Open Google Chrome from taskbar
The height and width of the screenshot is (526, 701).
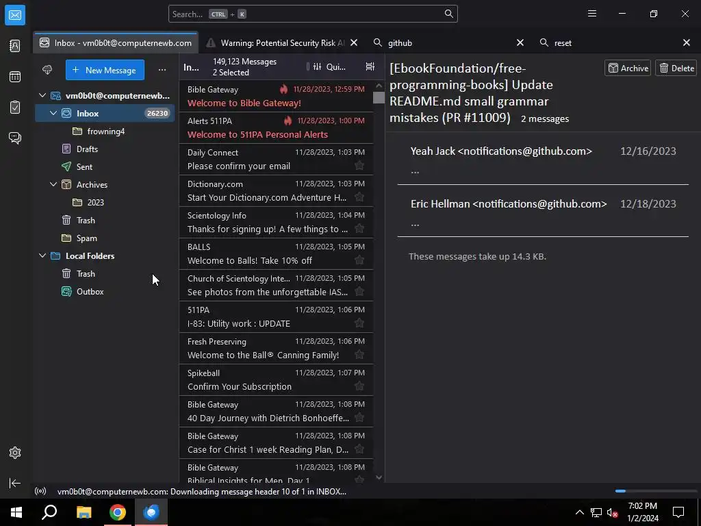[x=118, y=512]
